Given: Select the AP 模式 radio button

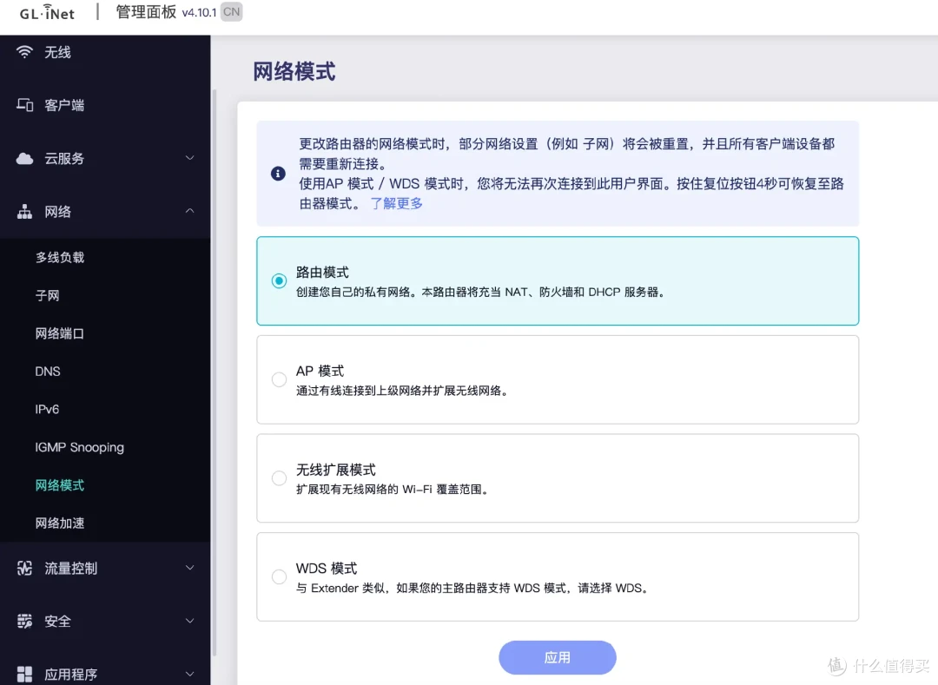Looking at the screenshot, I should click(279, 379).
